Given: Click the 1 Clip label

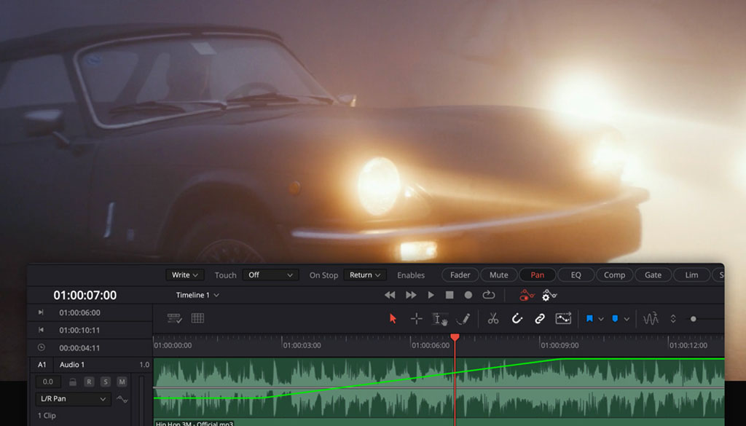Looking at the screenshot, I should [x=47, y=416].
